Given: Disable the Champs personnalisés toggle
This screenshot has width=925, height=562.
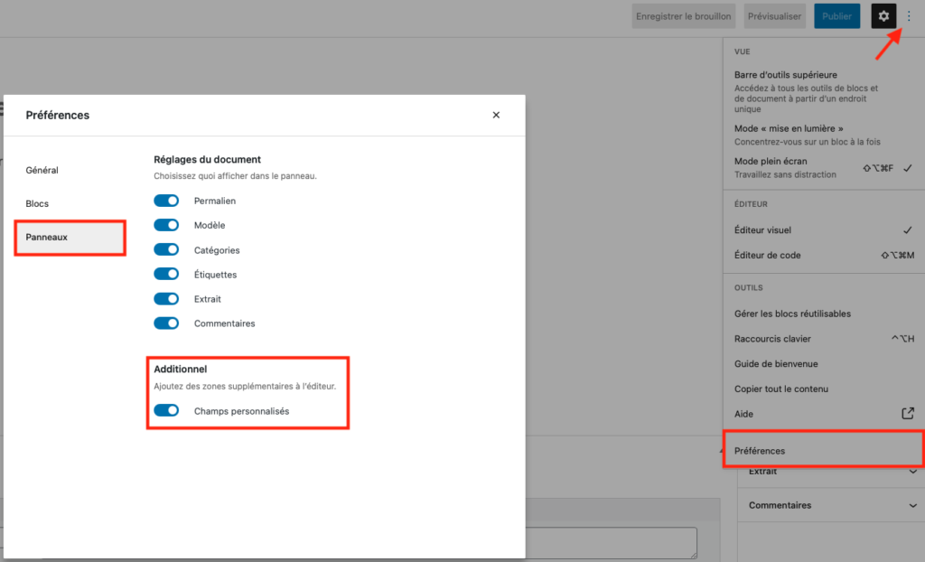Looking at the screenshot, I should coord(167,410).
